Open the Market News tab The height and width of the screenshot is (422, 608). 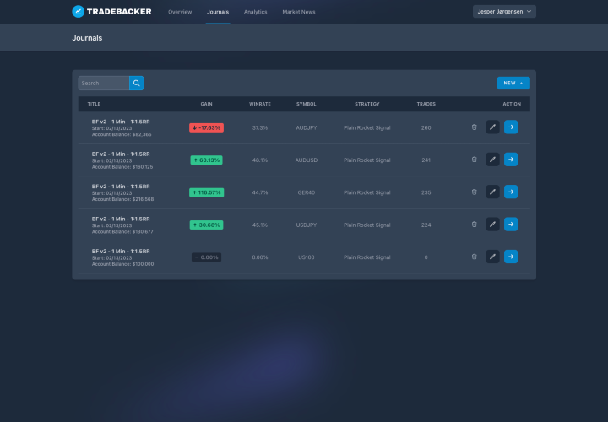point(299,12)
